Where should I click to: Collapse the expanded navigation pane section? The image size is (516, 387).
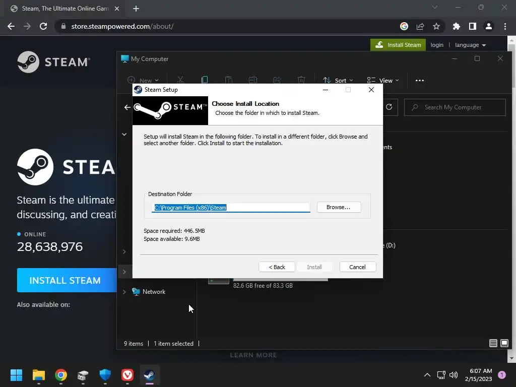124,134
